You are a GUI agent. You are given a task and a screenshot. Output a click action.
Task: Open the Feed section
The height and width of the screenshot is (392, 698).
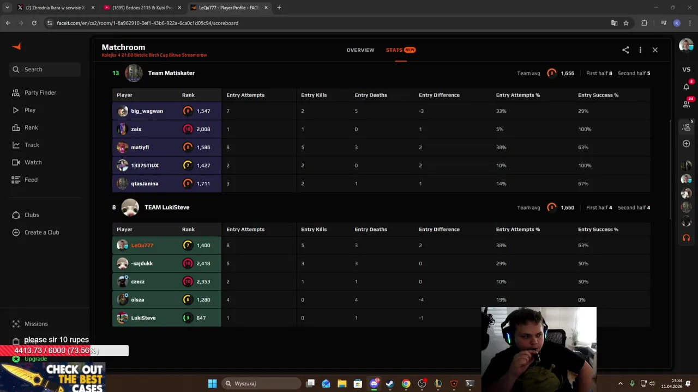25,180
